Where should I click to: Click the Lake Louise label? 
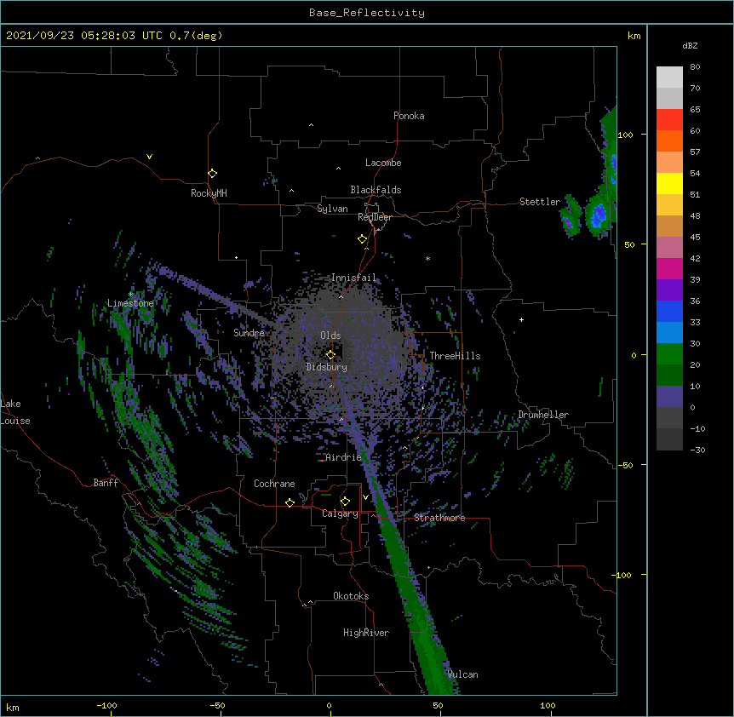[14, 412]
